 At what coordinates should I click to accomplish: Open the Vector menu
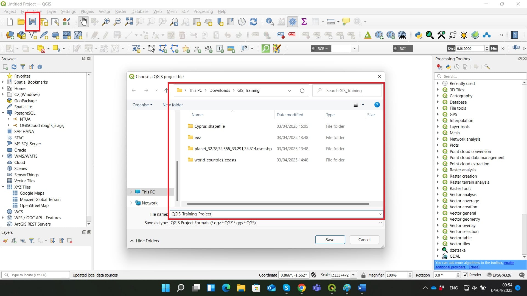pos(105,11)
